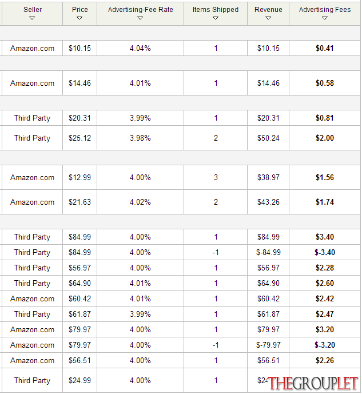Select Amazon.com seller in $10.15 row

(32, 48)
